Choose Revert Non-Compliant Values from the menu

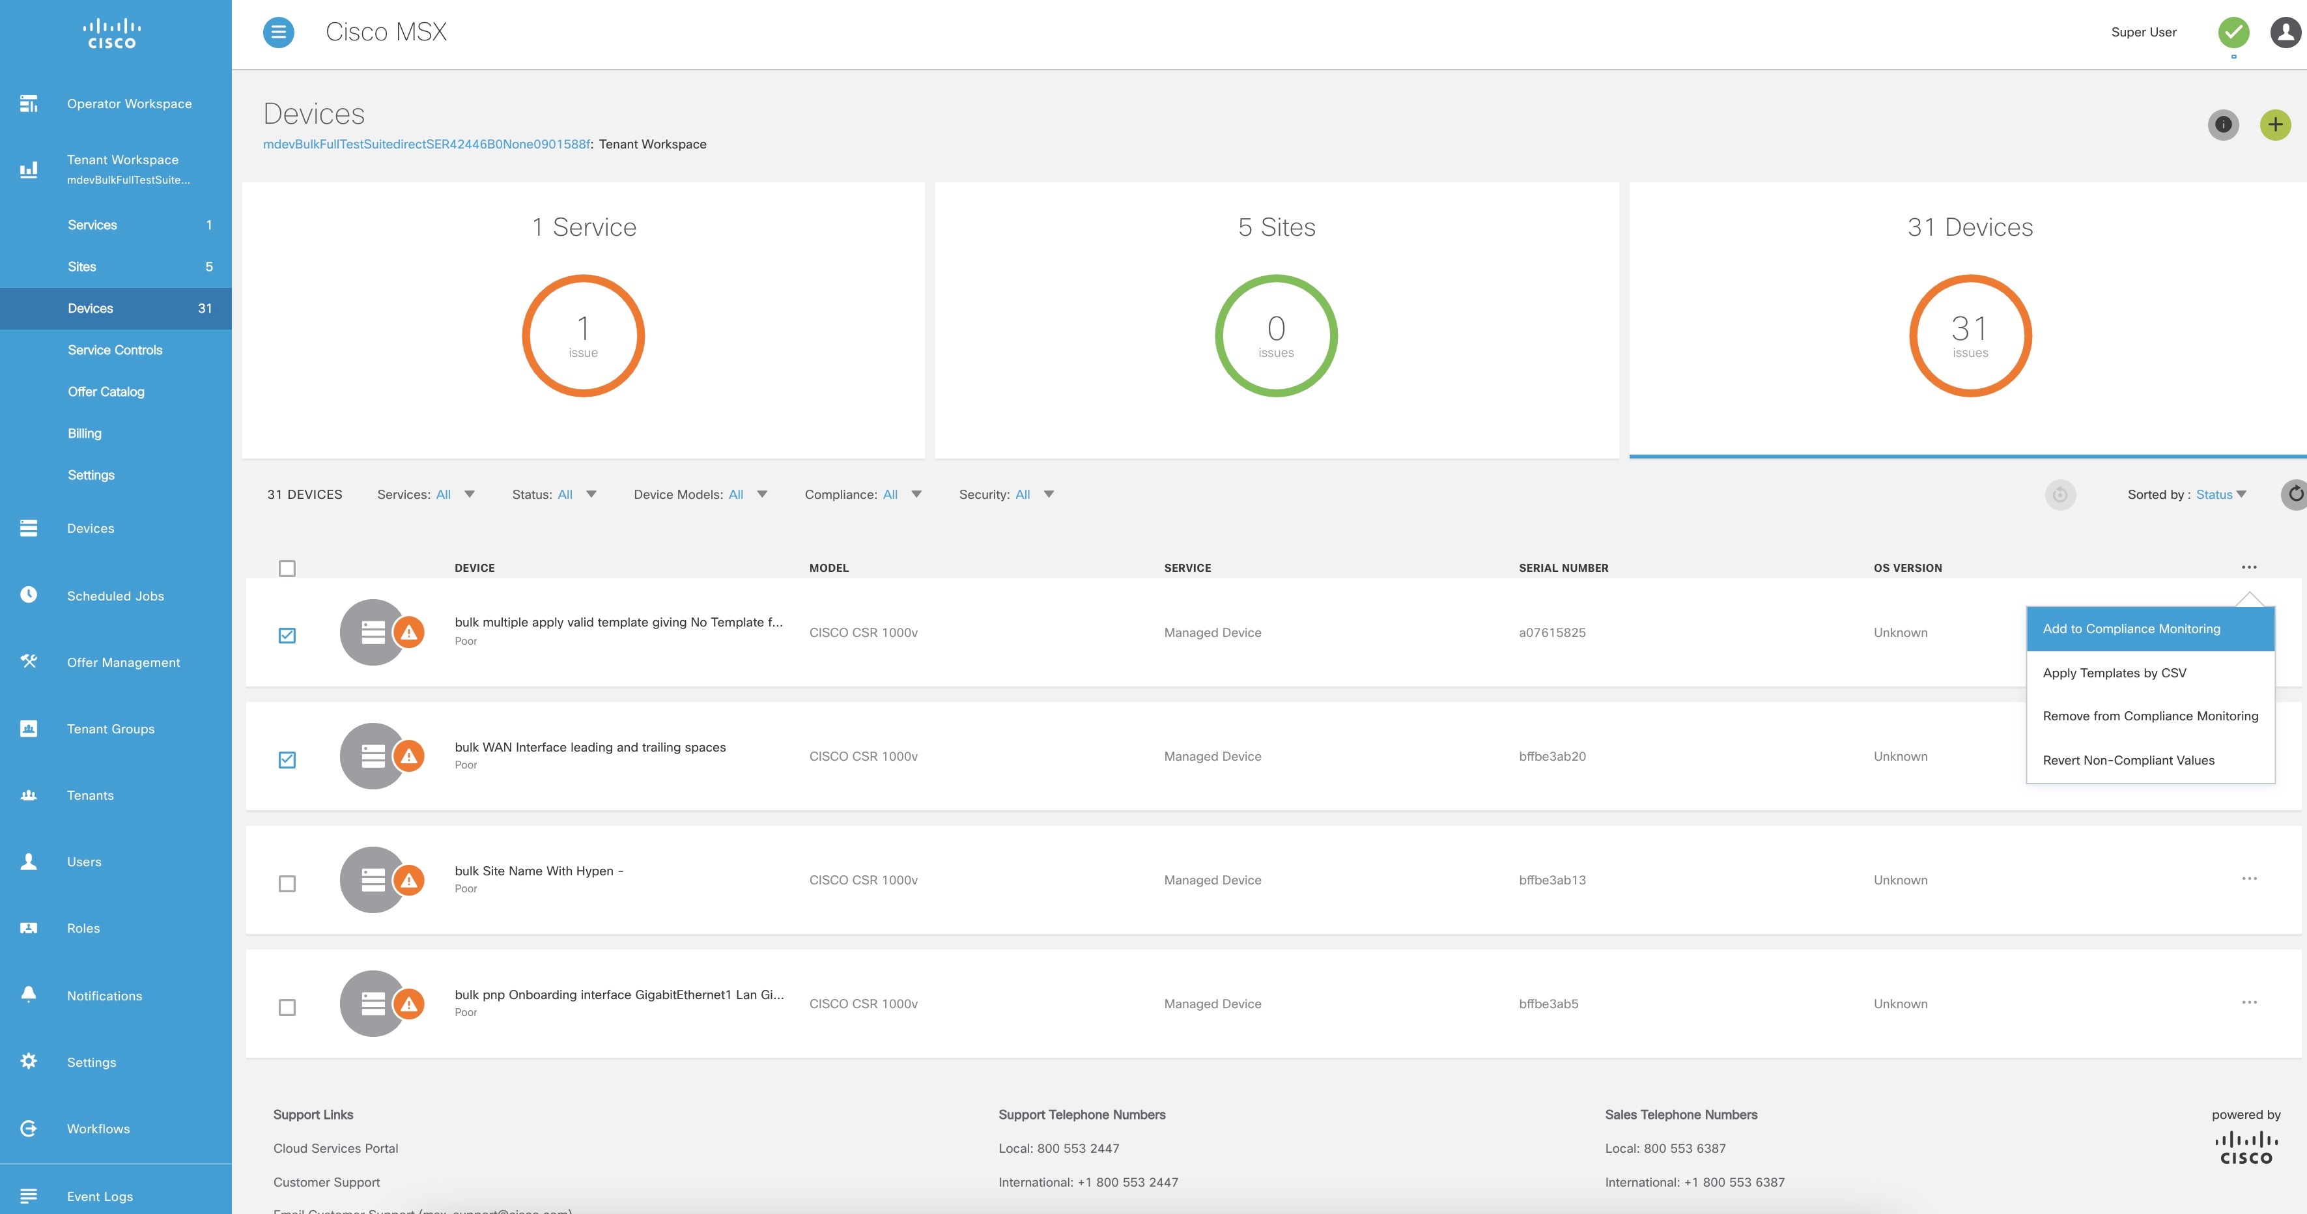(x=2128, y=759)
